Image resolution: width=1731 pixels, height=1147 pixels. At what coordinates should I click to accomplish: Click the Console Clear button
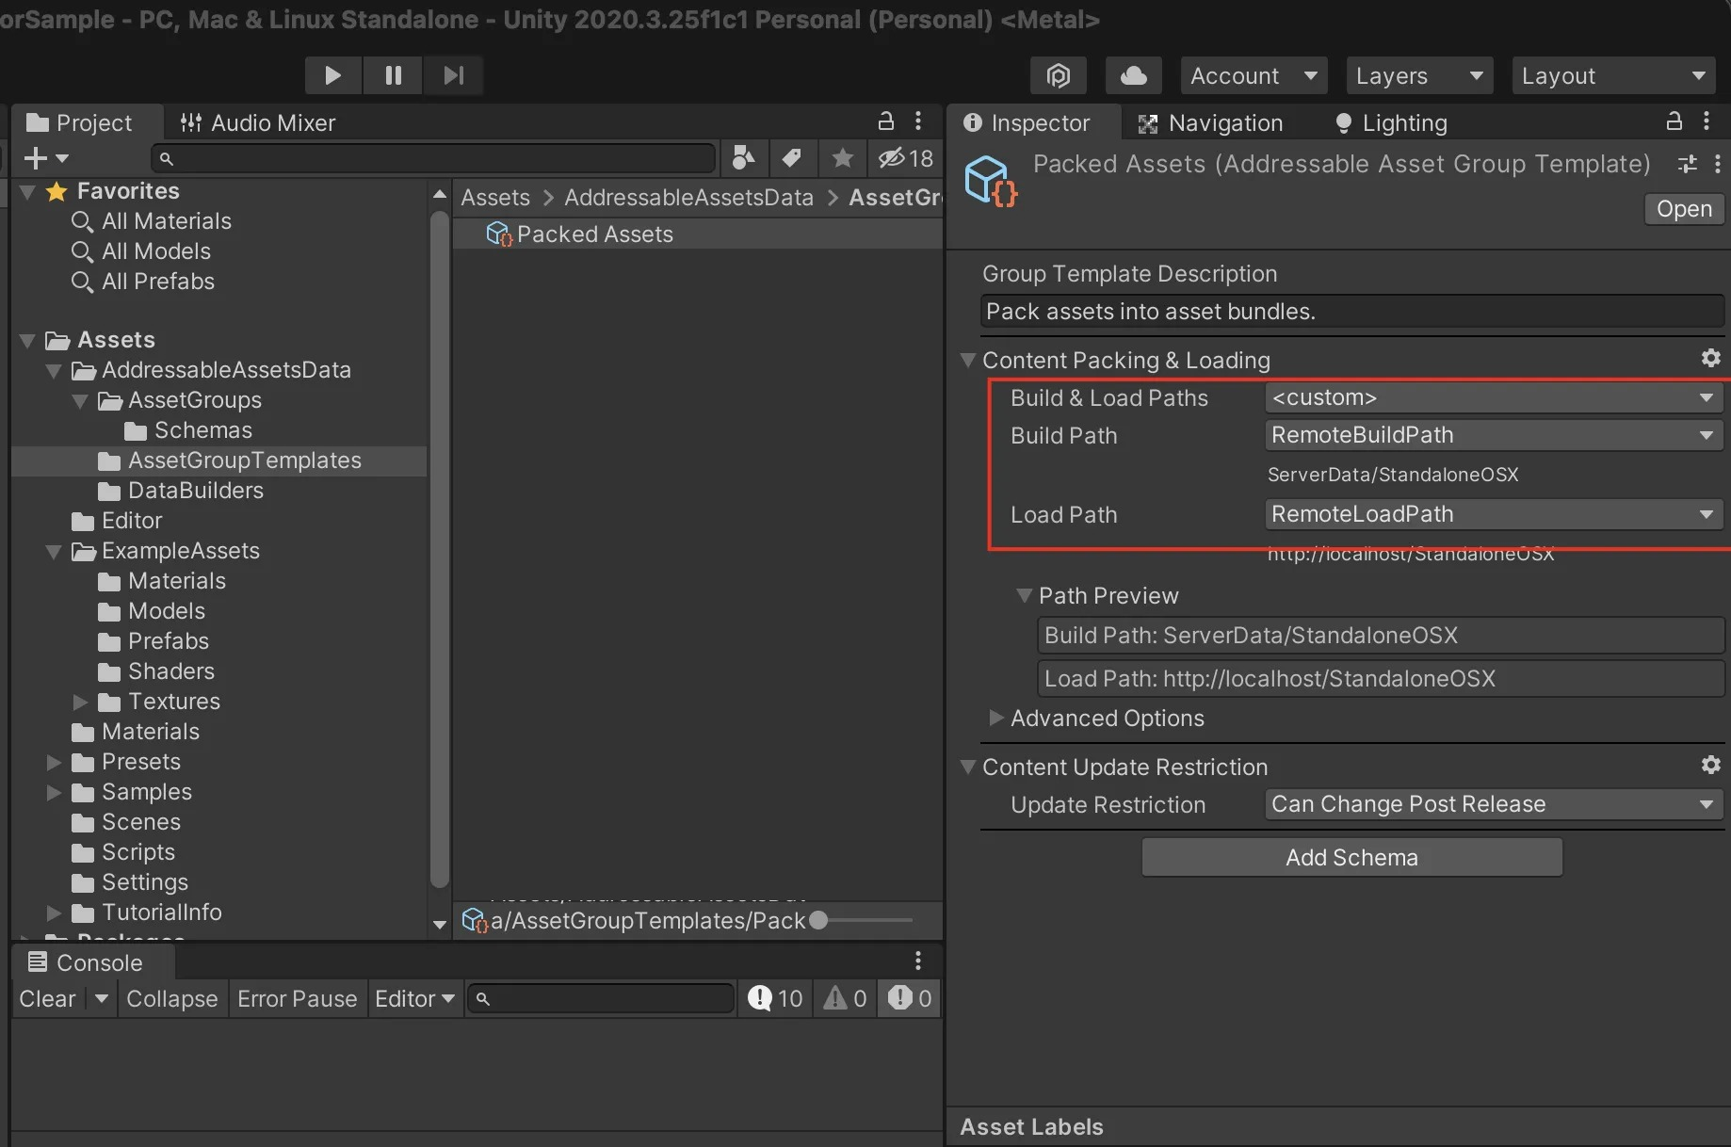pyautogui.click(x=47, y=998)
